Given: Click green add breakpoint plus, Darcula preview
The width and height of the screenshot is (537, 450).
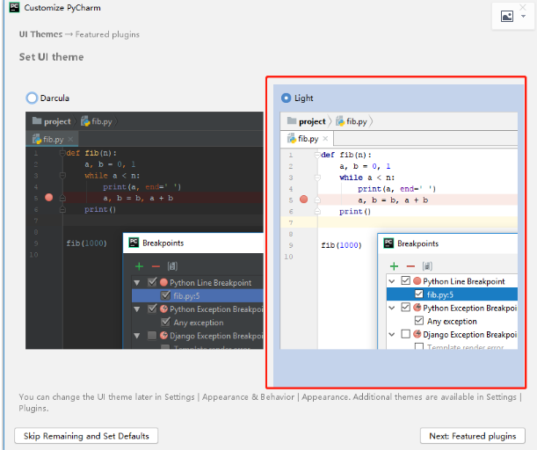Looking at the screenshot, I should (x=139, y=266).
